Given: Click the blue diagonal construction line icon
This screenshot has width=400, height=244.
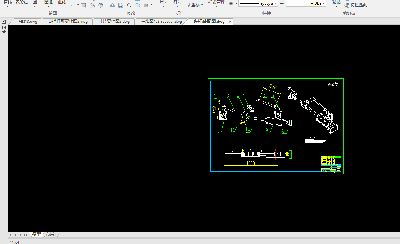Looking at the screenshot, I should (73, 5).
